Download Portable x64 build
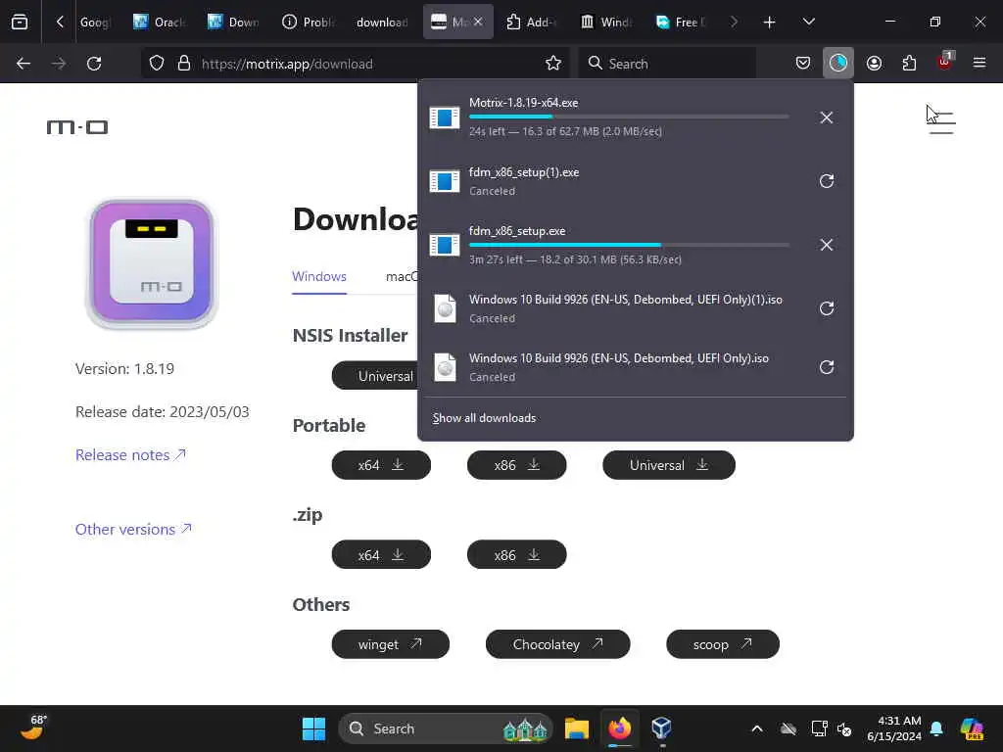The width and height of the screenshot is (1003, 752). [x=381, y=465]
